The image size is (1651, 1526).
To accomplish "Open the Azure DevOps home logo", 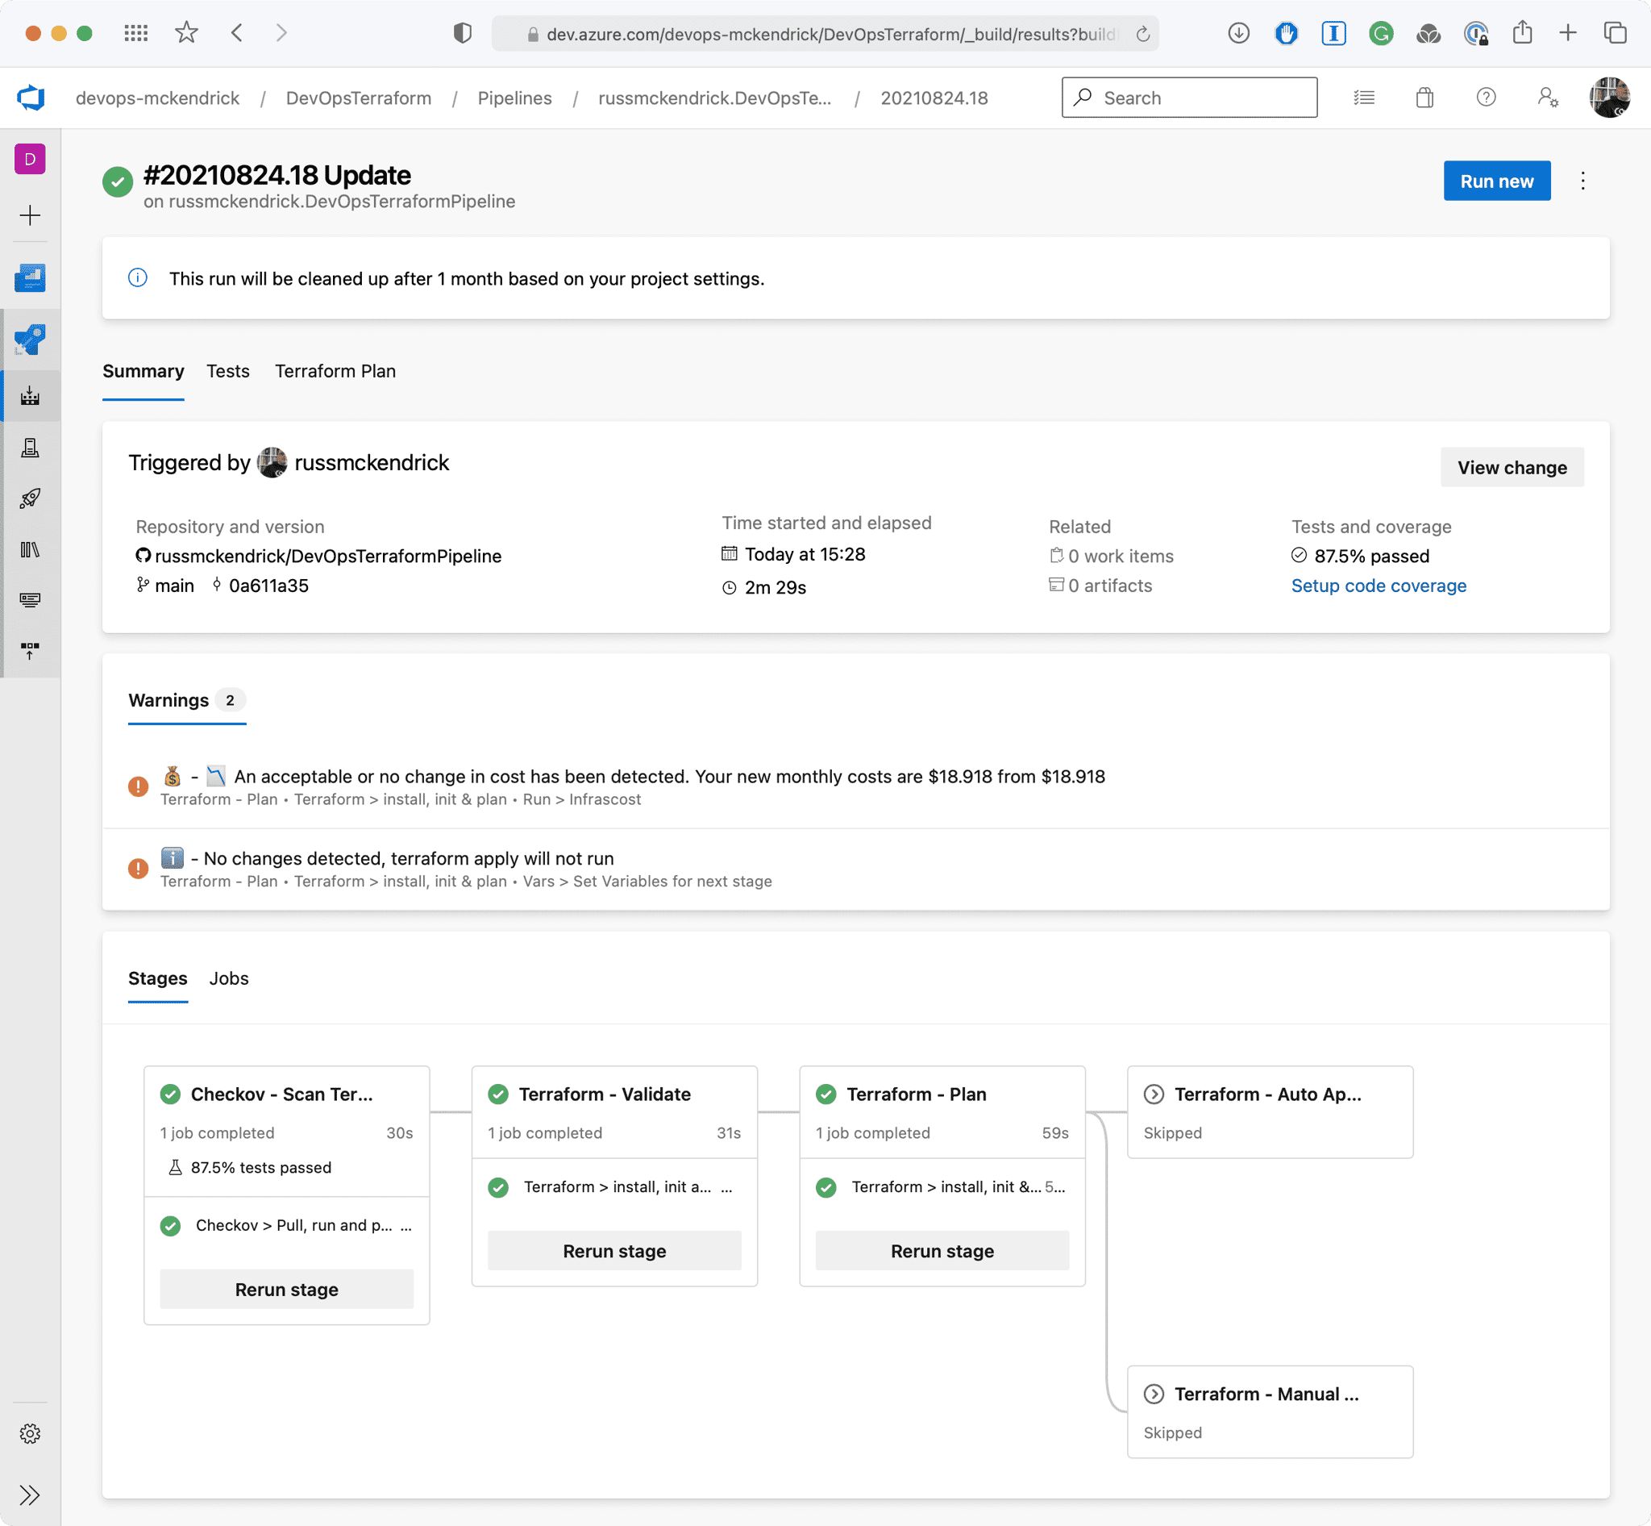I will [31, 98].
